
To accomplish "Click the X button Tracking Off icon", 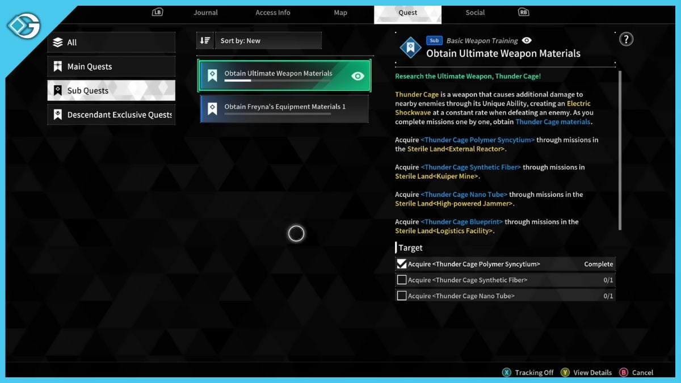I will click(507, 373).
